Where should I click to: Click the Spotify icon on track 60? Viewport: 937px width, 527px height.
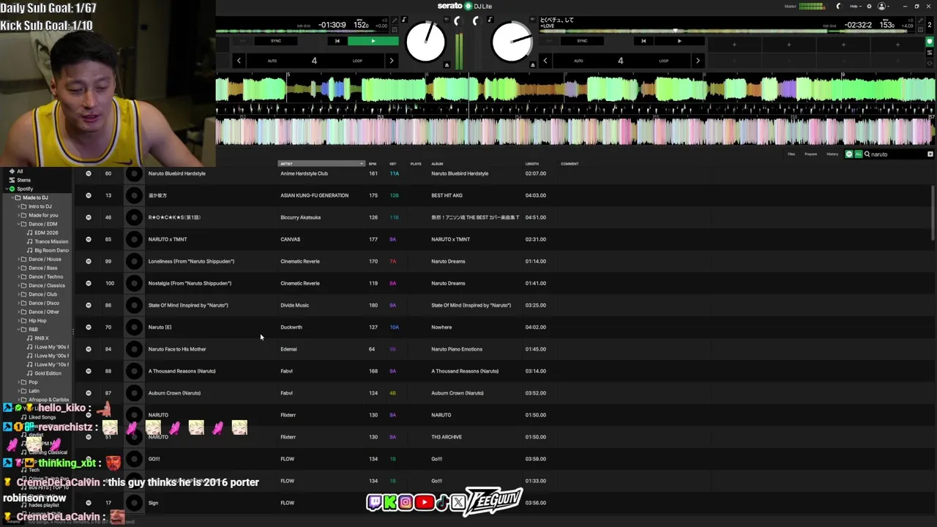(x=89, y=173)
